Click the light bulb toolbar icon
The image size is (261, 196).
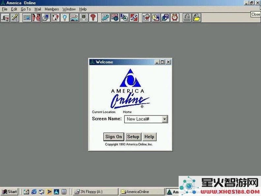coord(65,17)
